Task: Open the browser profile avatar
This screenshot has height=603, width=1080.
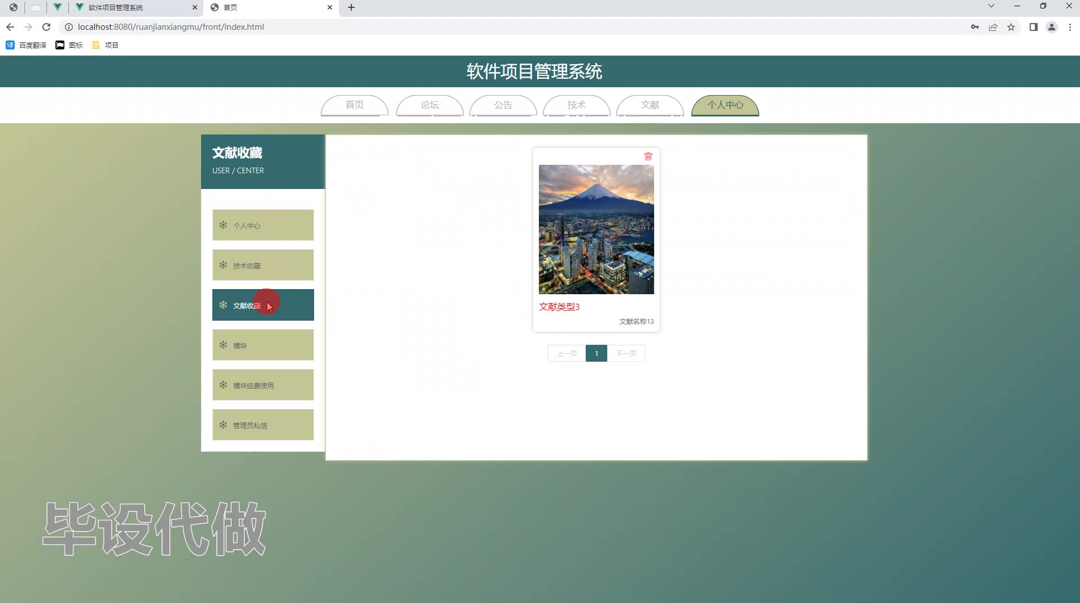Action: (x=1051, y=27)
